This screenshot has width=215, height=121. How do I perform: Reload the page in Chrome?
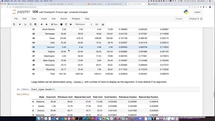pos(7,7)
